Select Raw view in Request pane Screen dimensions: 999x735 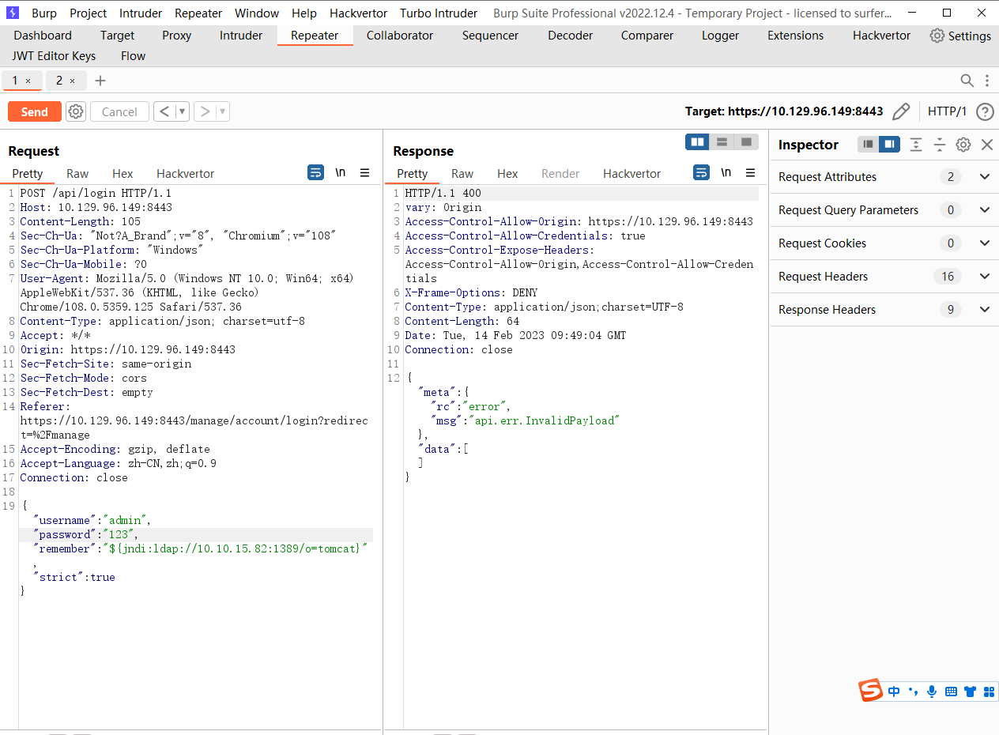click(x=77, y=173)
